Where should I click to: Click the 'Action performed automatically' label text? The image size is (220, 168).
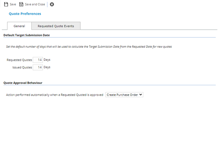click(x=55, y=95)
